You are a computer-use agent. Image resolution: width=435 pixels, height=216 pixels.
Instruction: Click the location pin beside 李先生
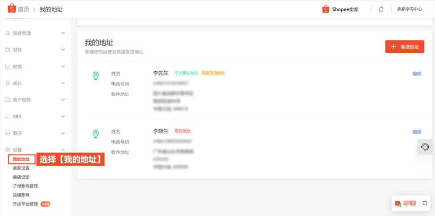pyautogui.click(x=95, y=76)
